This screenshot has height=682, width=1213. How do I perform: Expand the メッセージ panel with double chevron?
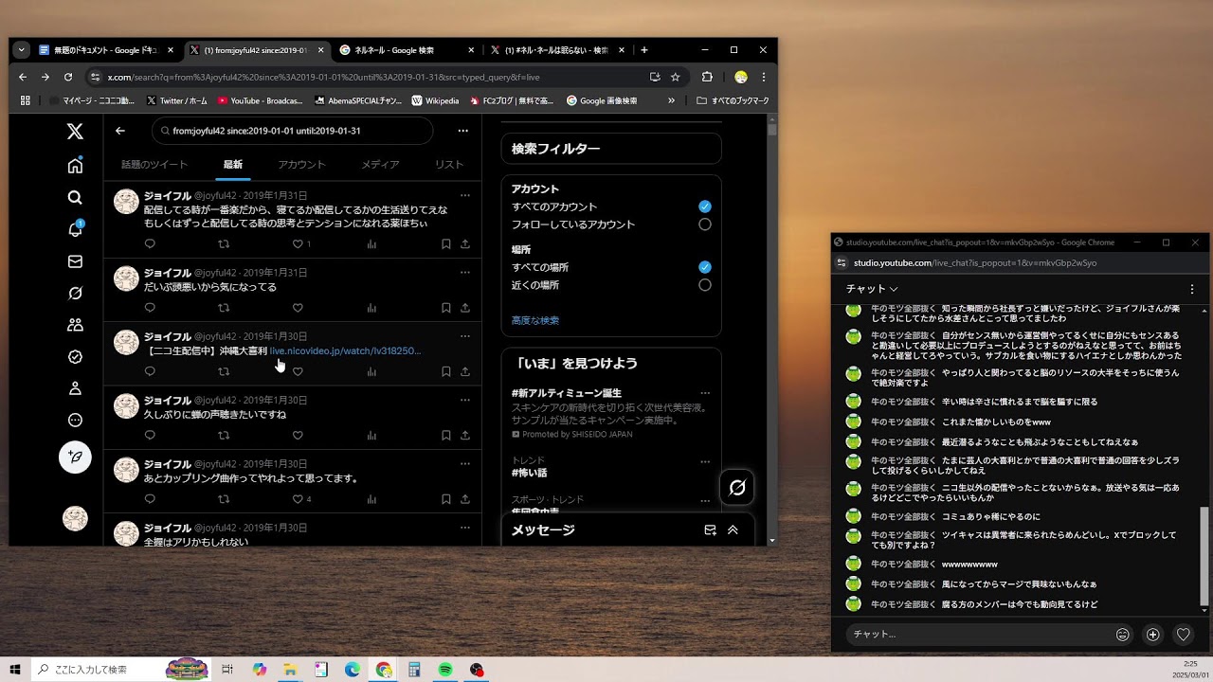click(733, 530)
